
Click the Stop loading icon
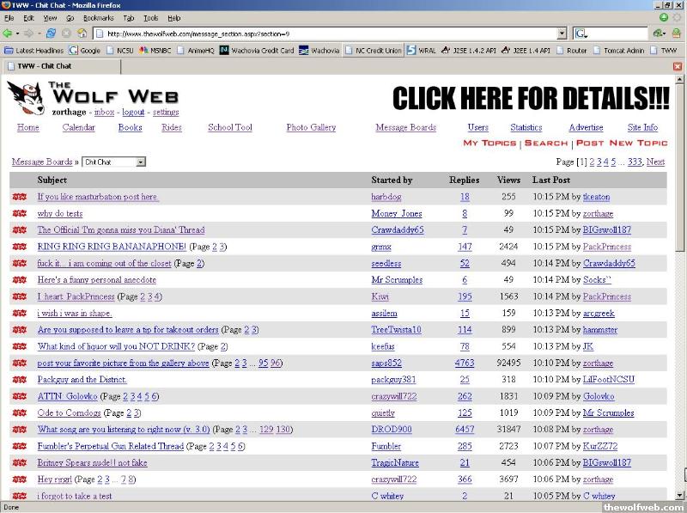coord(66,34)
